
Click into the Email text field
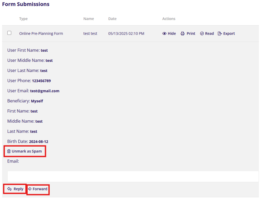point(133,176)
